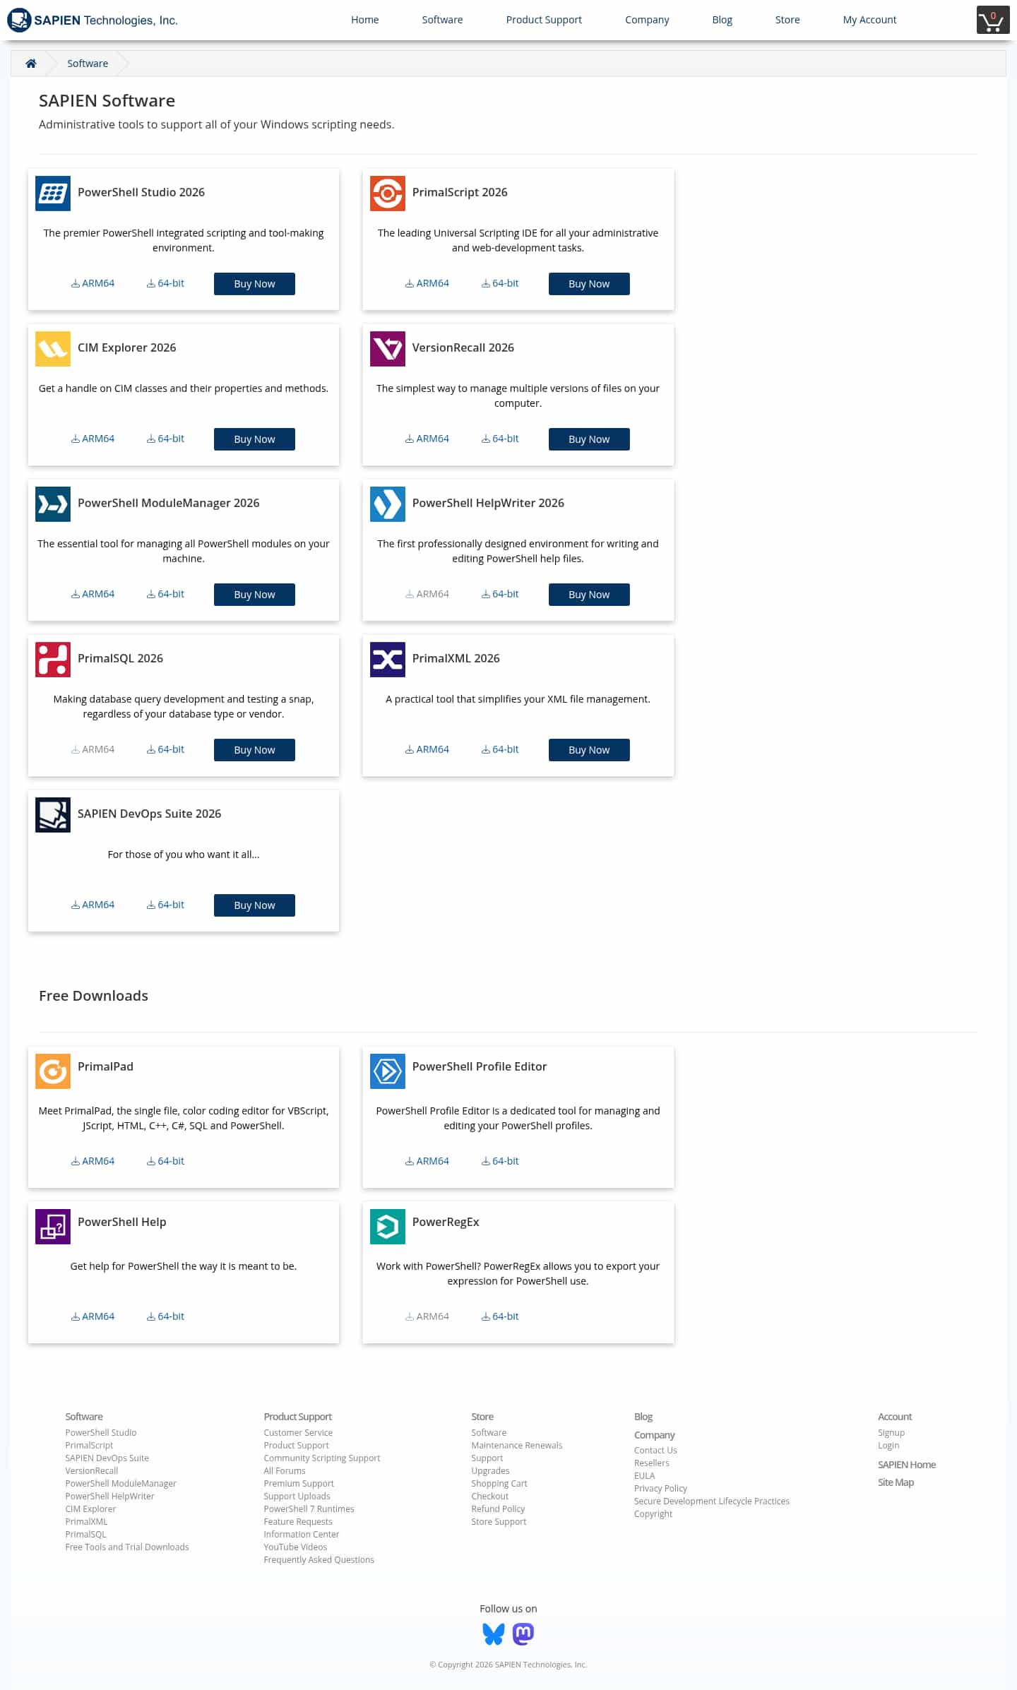Buy Now for SAPIEN DevOps Suite 2026
The height and width of the screenshot is (1690, 1017).
254,905
